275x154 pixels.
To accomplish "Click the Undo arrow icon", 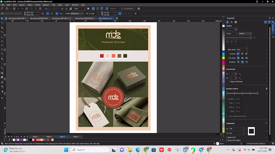I will [46, 8].
